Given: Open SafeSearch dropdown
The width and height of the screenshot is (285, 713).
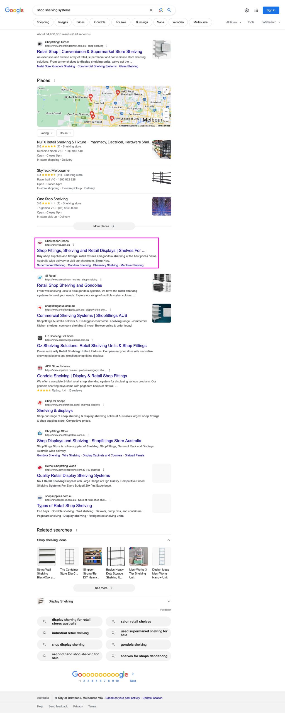Looking at the screenshot, I should pos(271,22).
